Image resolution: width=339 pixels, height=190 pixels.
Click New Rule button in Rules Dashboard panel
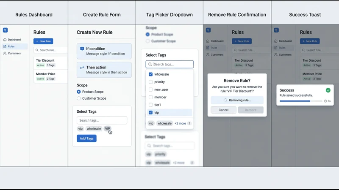coord(43,41)
